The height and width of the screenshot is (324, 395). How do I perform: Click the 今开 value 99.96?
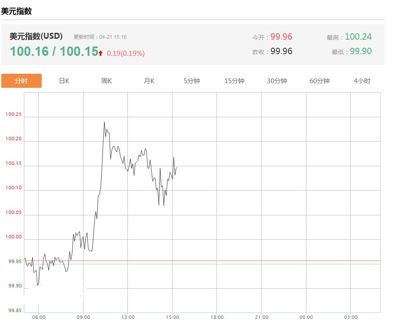tap(281, 37)
